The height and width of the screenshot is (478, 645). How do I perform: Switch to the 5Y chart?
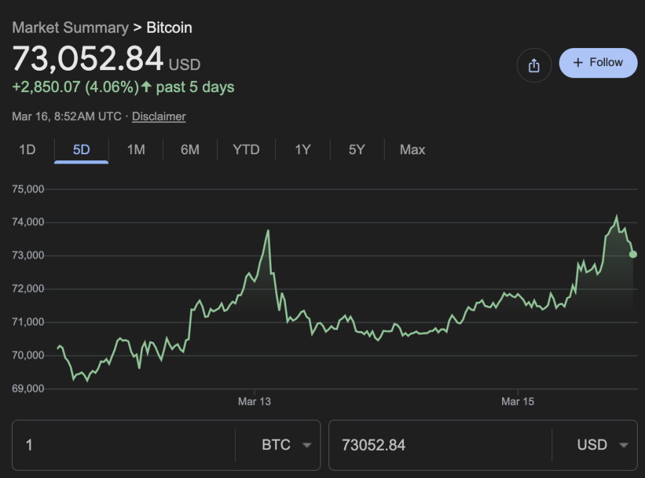click(357, 150)
